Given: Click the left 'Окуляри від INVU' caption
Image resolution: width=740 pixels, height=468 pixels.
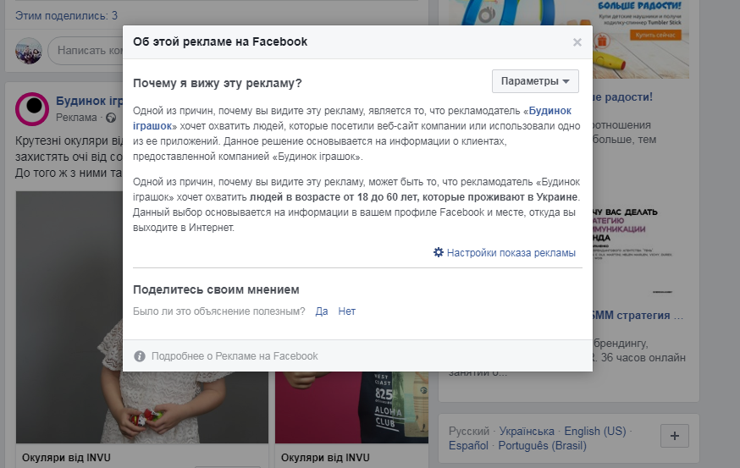Looking at the screenshot, I should pos(66,458).
